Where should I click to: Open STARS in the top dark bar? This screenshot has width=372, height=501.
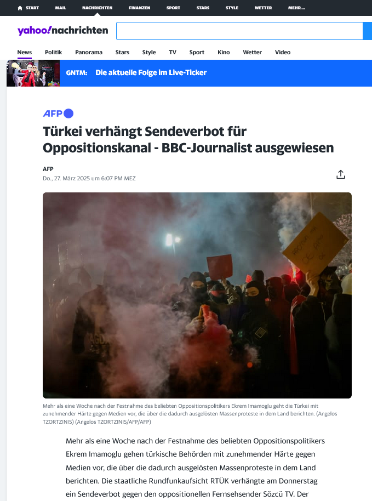coord(203,8)
